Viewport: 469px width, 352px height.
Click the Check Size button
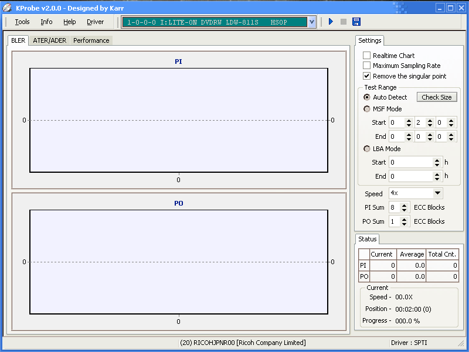[437, 97]
